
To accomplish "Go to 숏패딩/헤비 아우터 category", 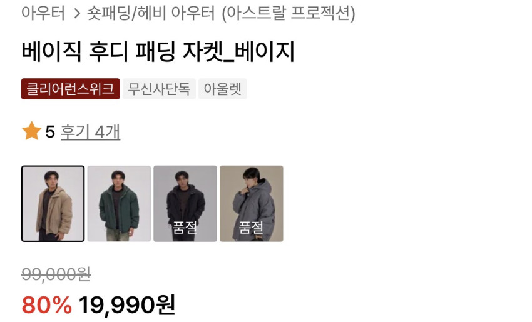I will 151,13.
